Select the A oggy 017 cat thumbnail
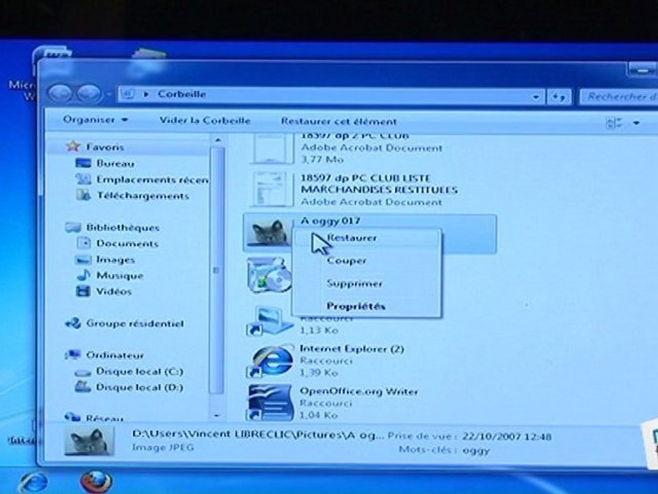The width and height of the screenshot is (658, 494). click(x=269, y=233)
